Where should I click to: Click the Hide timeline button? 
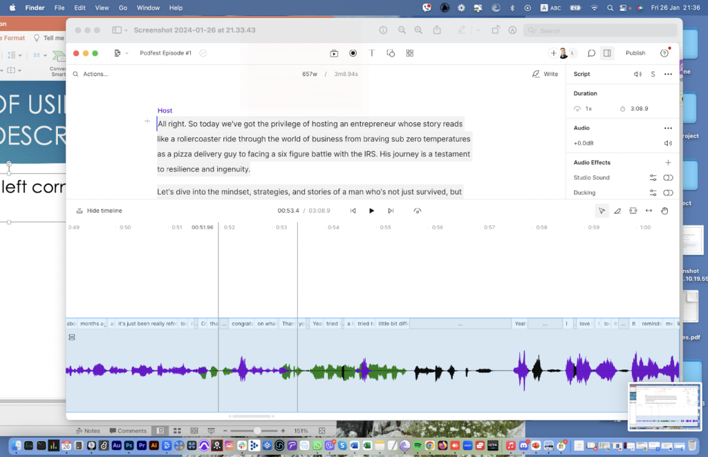tap(99, 211)
